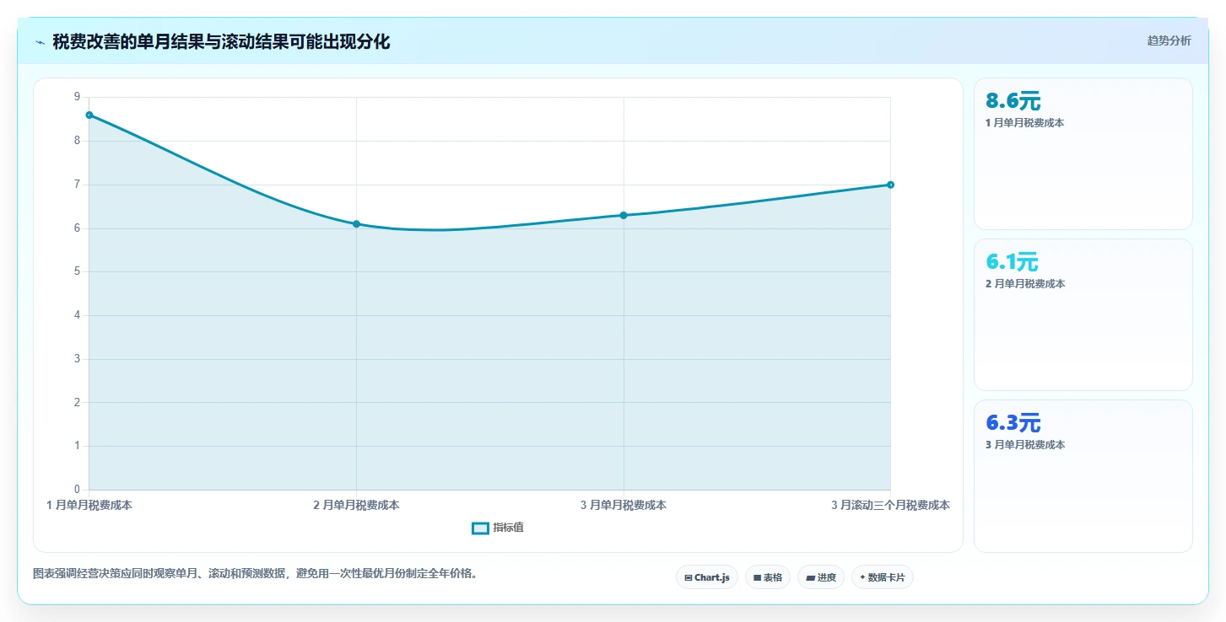Select the 进度 tag button

821,577
